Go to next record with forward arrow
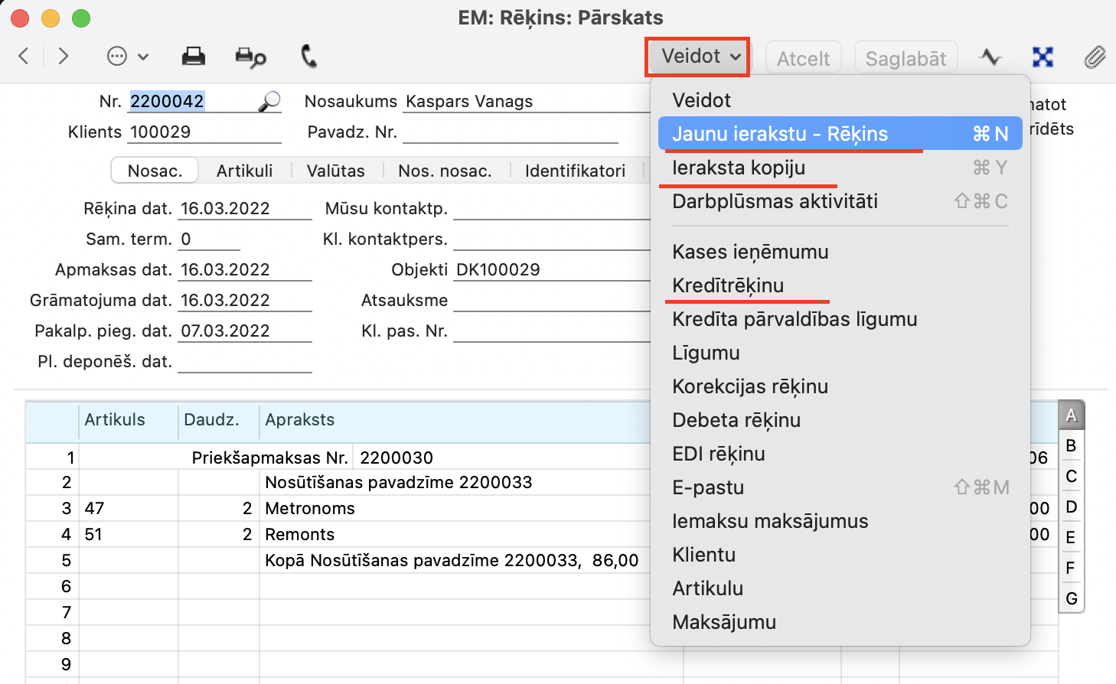Screen dimensions: 1116x684 point(64,56)
